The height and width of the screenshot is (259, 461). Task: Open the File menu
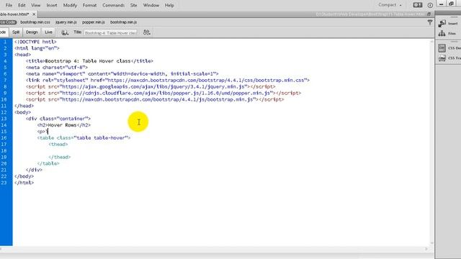click(9, 5)
